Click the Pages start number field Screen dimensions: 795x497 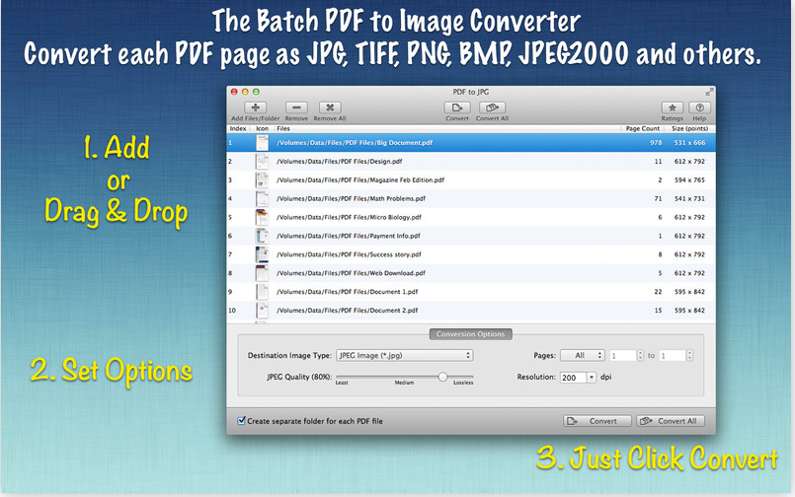(622, 355)
